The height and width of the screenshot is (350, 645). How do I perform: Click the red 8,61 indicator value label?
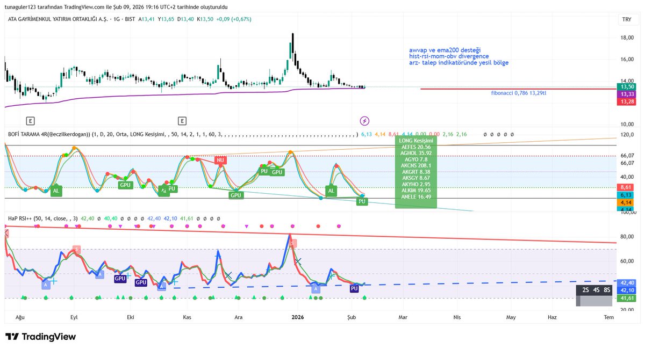625,187
